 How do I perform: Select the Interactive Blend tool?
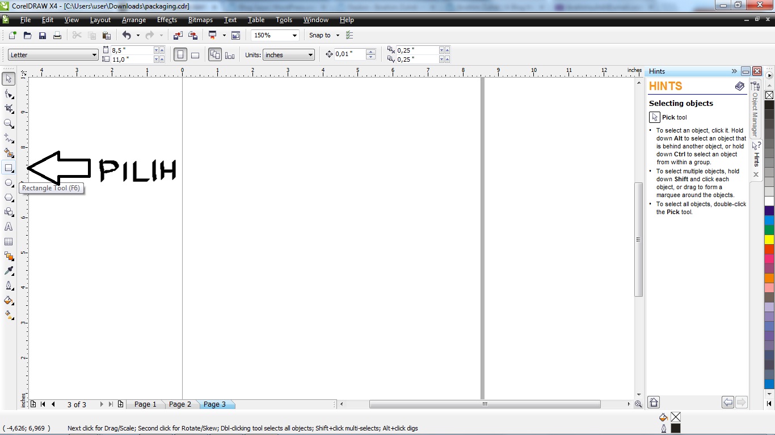click(x=9, y=256)
